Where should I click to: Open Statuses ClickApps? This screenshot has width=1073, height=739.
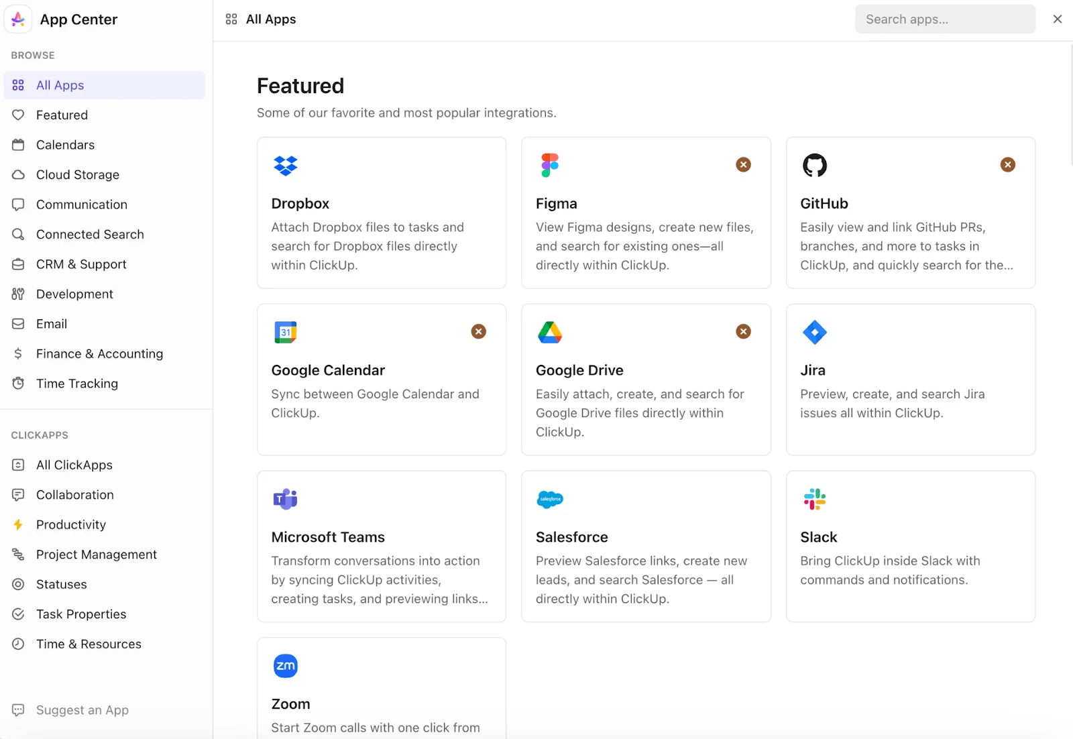point(105,584)
